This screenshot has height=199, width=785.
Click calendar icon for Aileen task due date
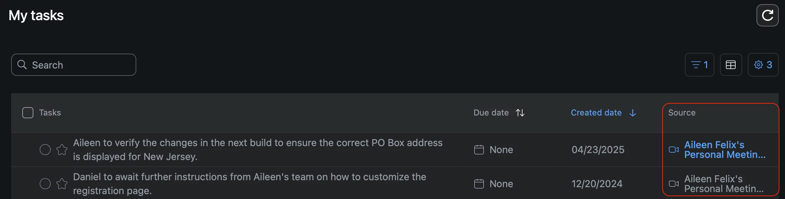click(479, 150)
